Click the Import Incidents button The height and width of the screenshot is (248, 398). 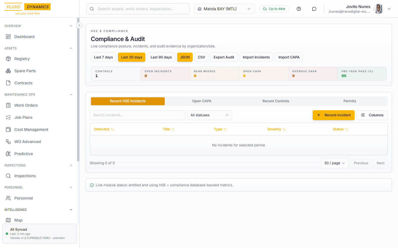point(256,57)
